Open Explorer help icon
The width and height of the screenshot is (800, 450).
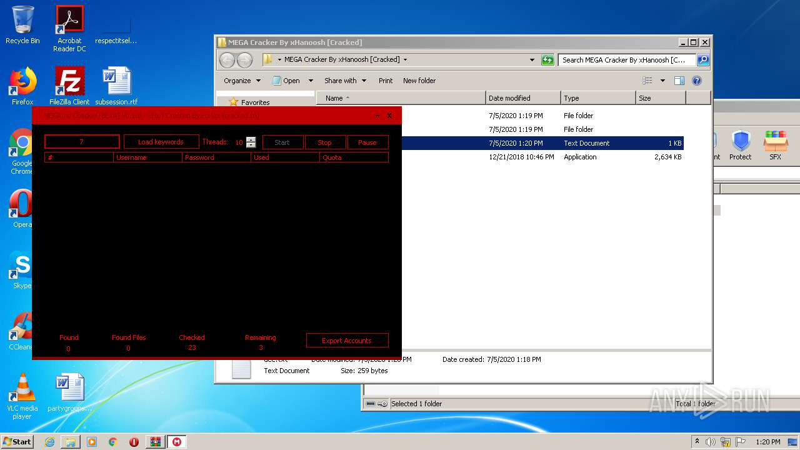697,81
